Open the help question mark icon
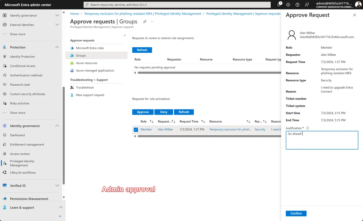 point(297,5)
